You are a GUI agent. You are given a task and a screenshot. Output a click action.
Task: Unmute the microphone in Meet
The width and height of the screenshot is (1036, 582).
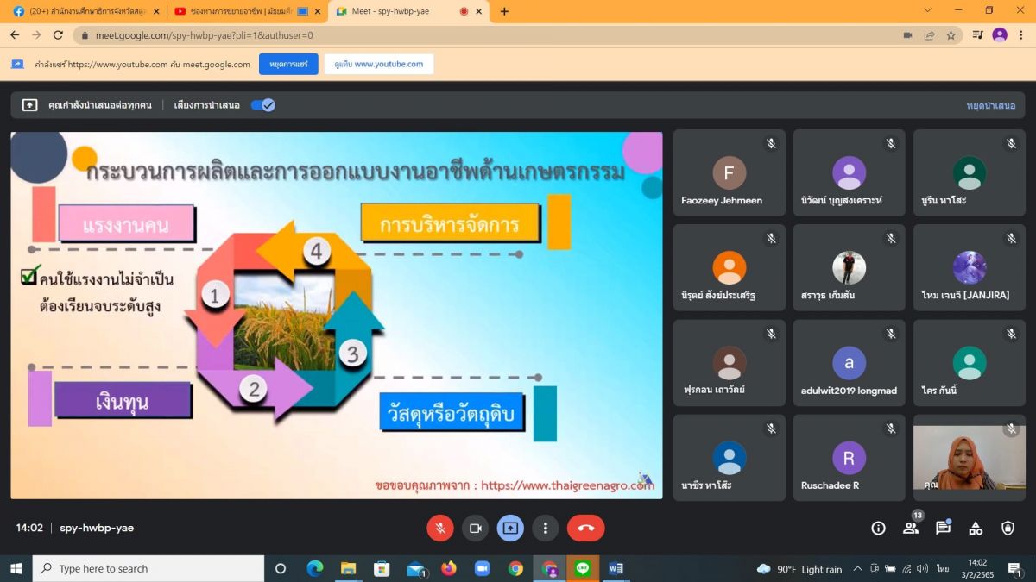pyautogui.click(x=440, y=528)
